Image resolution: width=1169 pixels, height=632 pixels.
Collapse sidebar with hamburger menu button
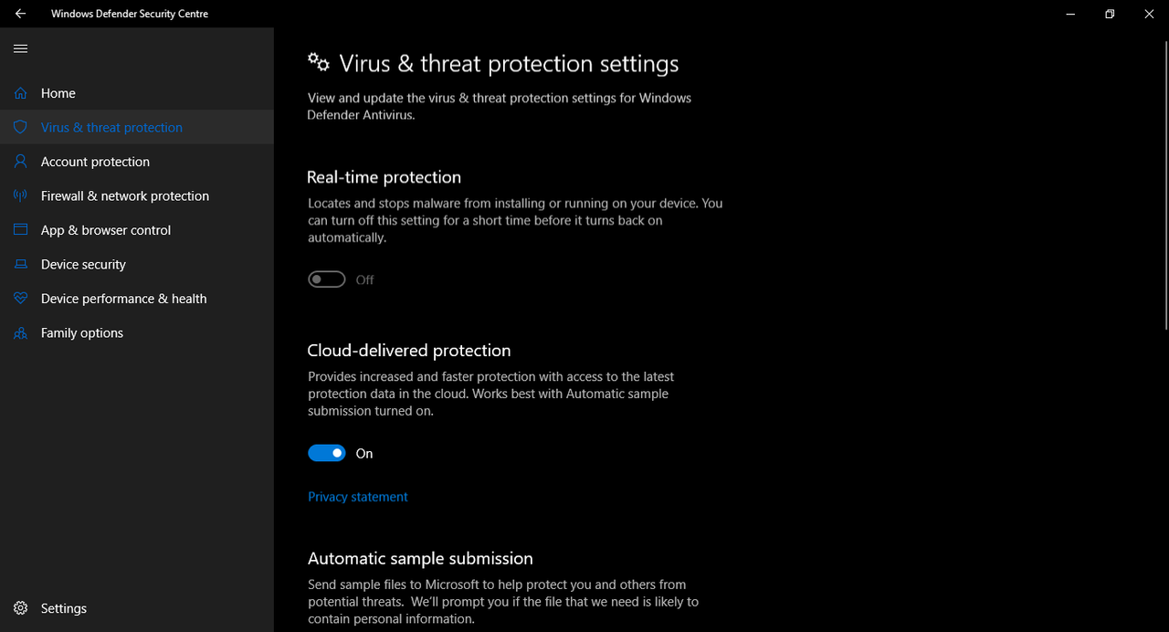click(x=20, y=48)
